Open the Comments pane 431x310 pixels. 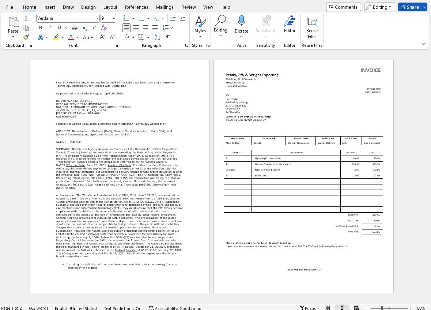click(x=343, y=7)
